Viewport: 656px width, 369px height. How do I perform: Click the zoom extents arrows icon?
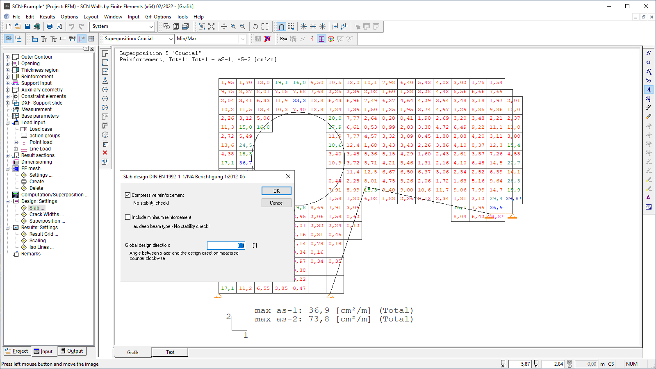pyautogui.click(x=211, y=26)
